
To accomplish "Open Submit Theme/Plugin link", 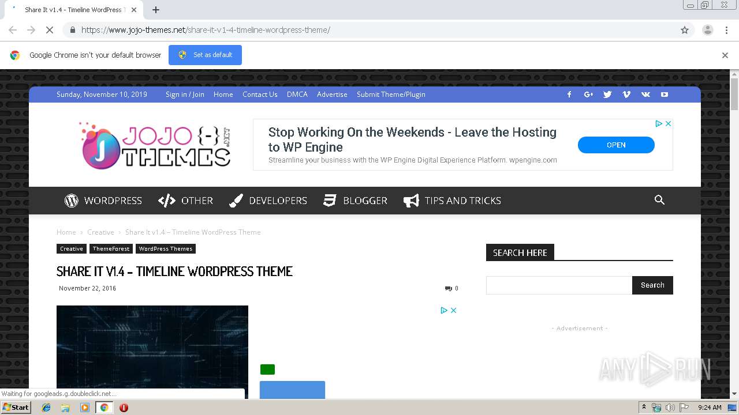I will coord(391,95).
